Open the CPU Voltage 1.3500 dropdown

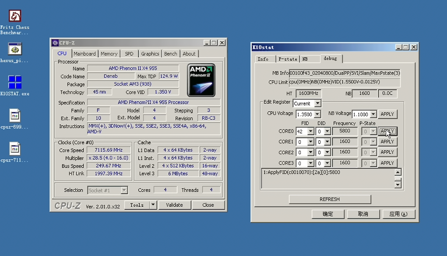coord(317,114)
